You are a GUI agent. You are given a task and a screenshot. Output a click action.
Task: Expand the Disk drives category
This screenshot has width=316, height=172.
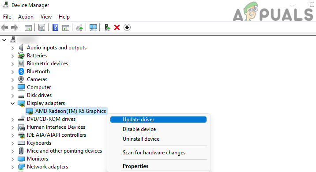[x=12, y=95]
